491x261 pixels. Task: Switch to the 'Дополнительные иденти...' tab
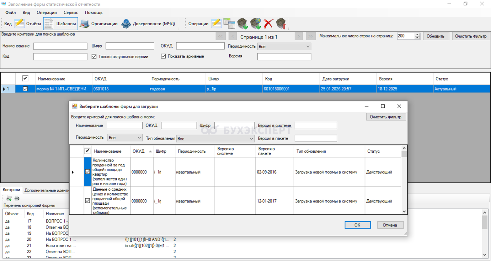(46, 190)
